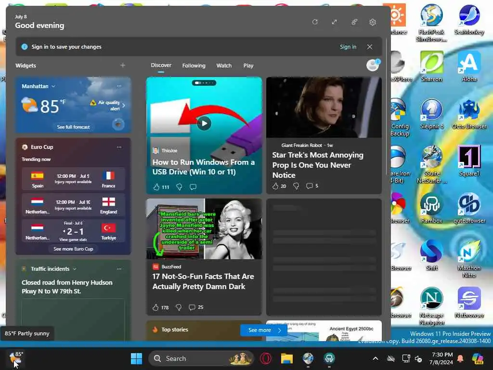Refresh the widgets feed
This screenshot has height=370, width=493.
315,22
